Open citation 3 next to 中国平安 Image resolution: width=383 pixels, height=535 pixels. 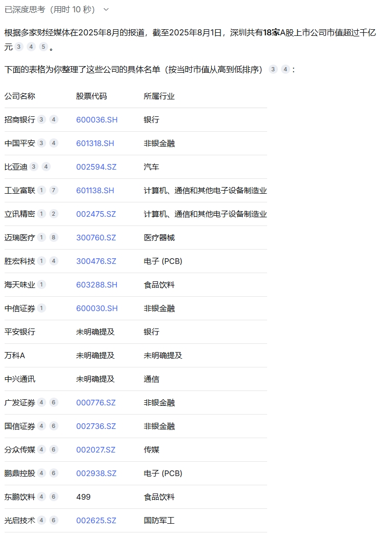pos(42,143)
